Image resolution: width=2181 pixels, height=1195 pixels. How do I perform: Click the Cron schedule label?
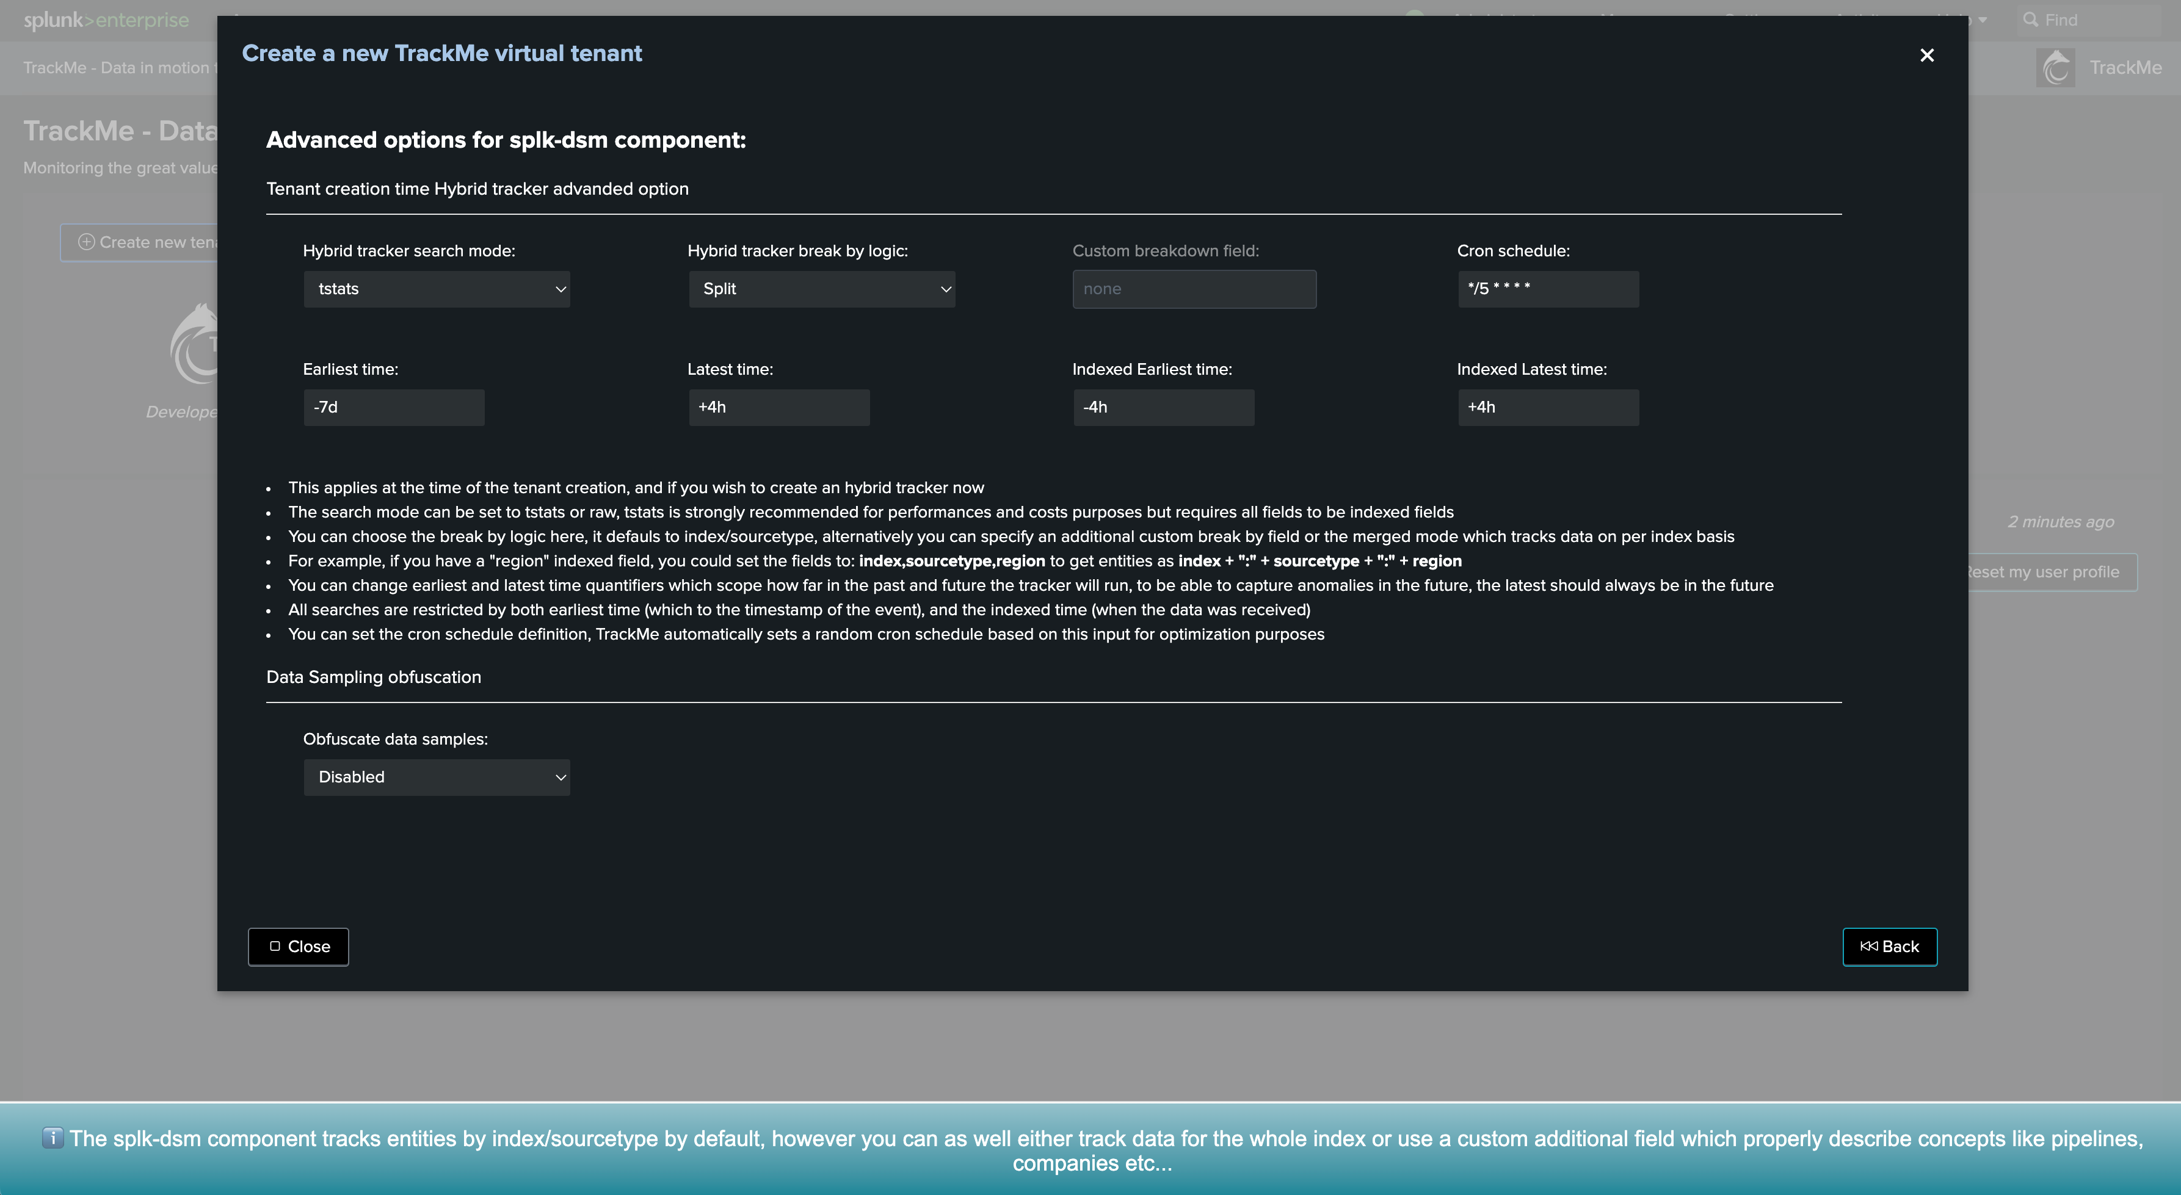click(1513, 251)
